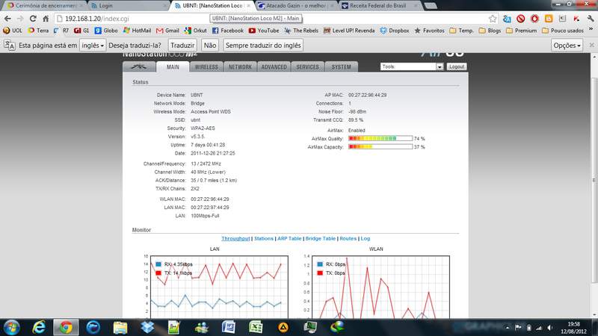
Task: Open the Pouco usados bookmarks folder
Action: [x=563, y=31]
